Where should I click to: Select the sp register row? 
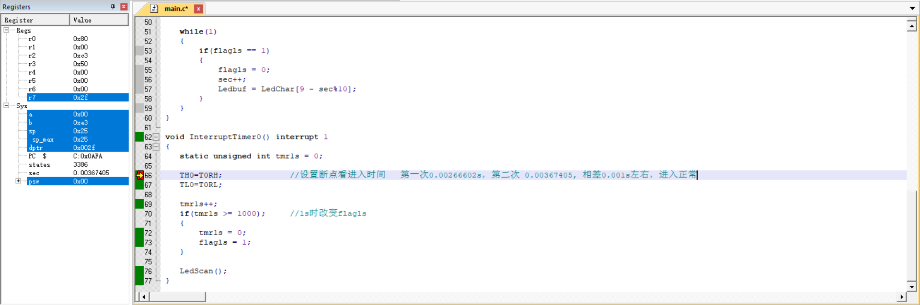coord(78,131)
